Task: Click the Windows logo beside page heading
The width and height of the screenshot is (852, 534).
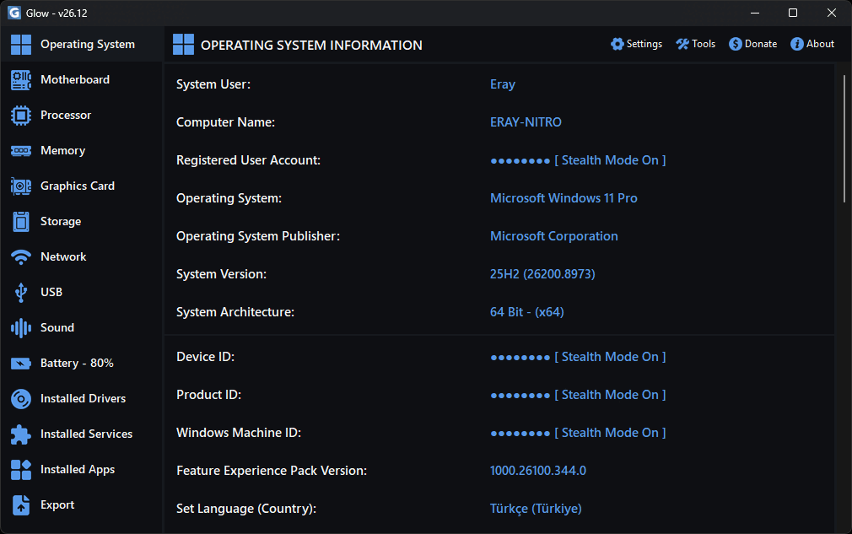Action: pos(183,45)
